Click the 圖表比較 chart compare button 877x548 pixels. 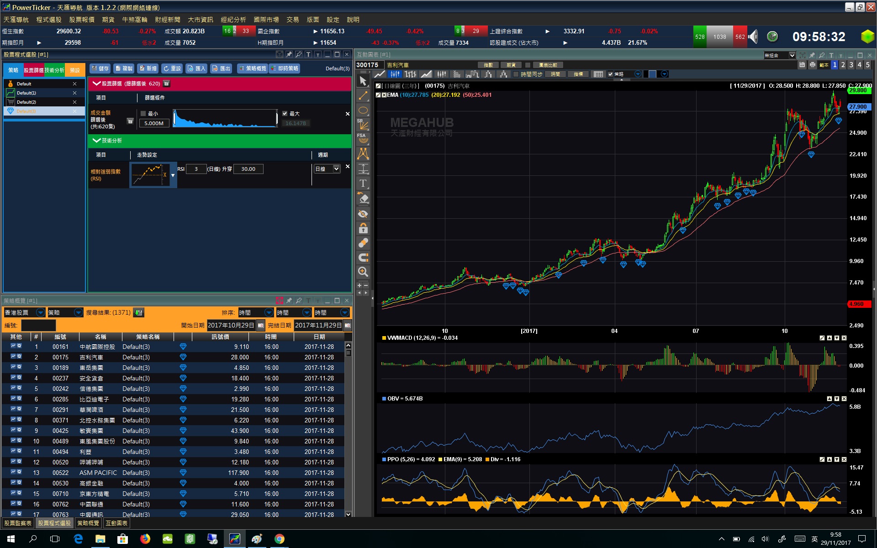(x=548, y=65)
